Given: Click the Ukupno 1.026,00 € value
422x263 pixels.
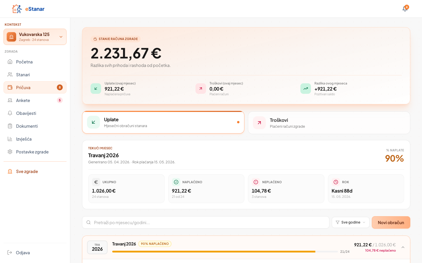Looking at the screenshot, I should pos(104,191).
